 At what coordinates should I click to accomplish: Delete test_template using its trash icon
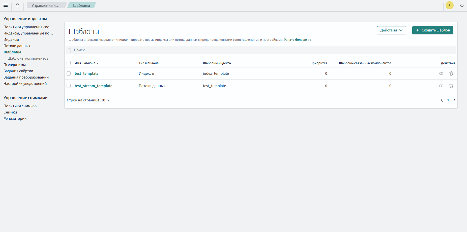(x=451, y=73)
